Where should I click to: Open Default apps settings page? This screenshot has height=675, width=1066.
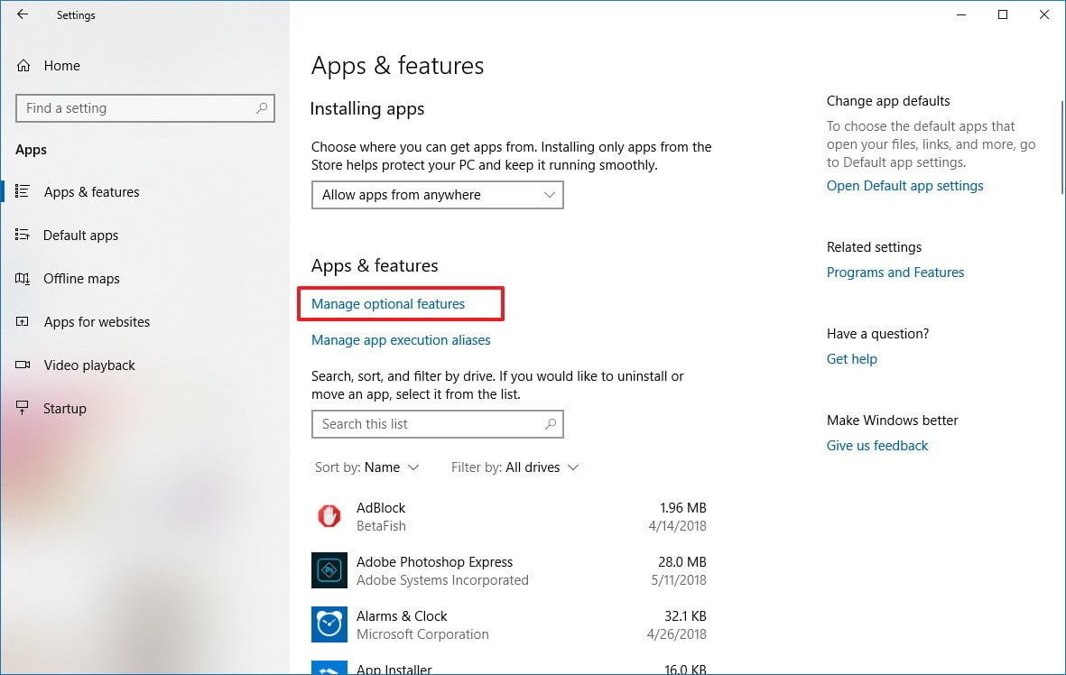pyautogui.click(x=80, y=236)
